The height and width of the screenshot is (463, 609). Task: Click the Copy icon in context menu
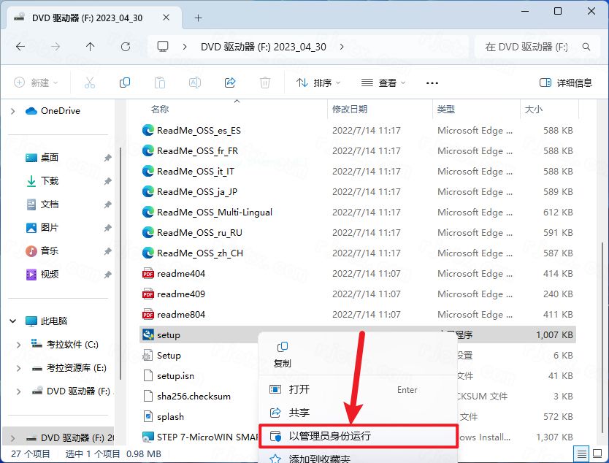tap(282, 347)
